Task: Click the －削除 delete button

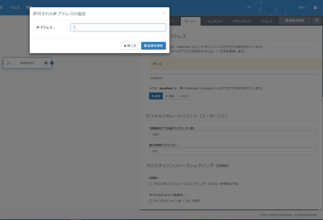Action: 183,96
